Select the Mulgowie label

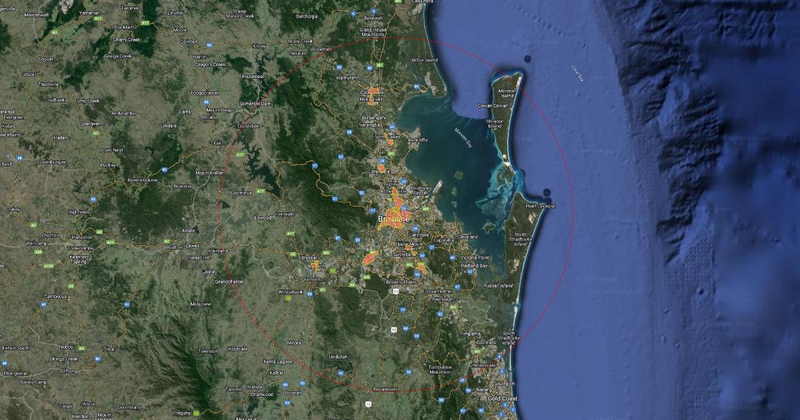pyautogui.click(x=201, y=303)
